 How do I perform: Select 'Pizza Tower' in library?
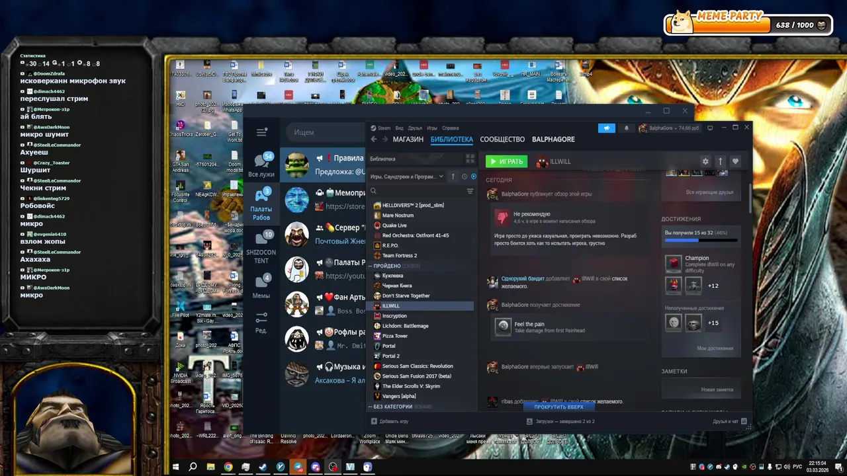coord(421,336)
